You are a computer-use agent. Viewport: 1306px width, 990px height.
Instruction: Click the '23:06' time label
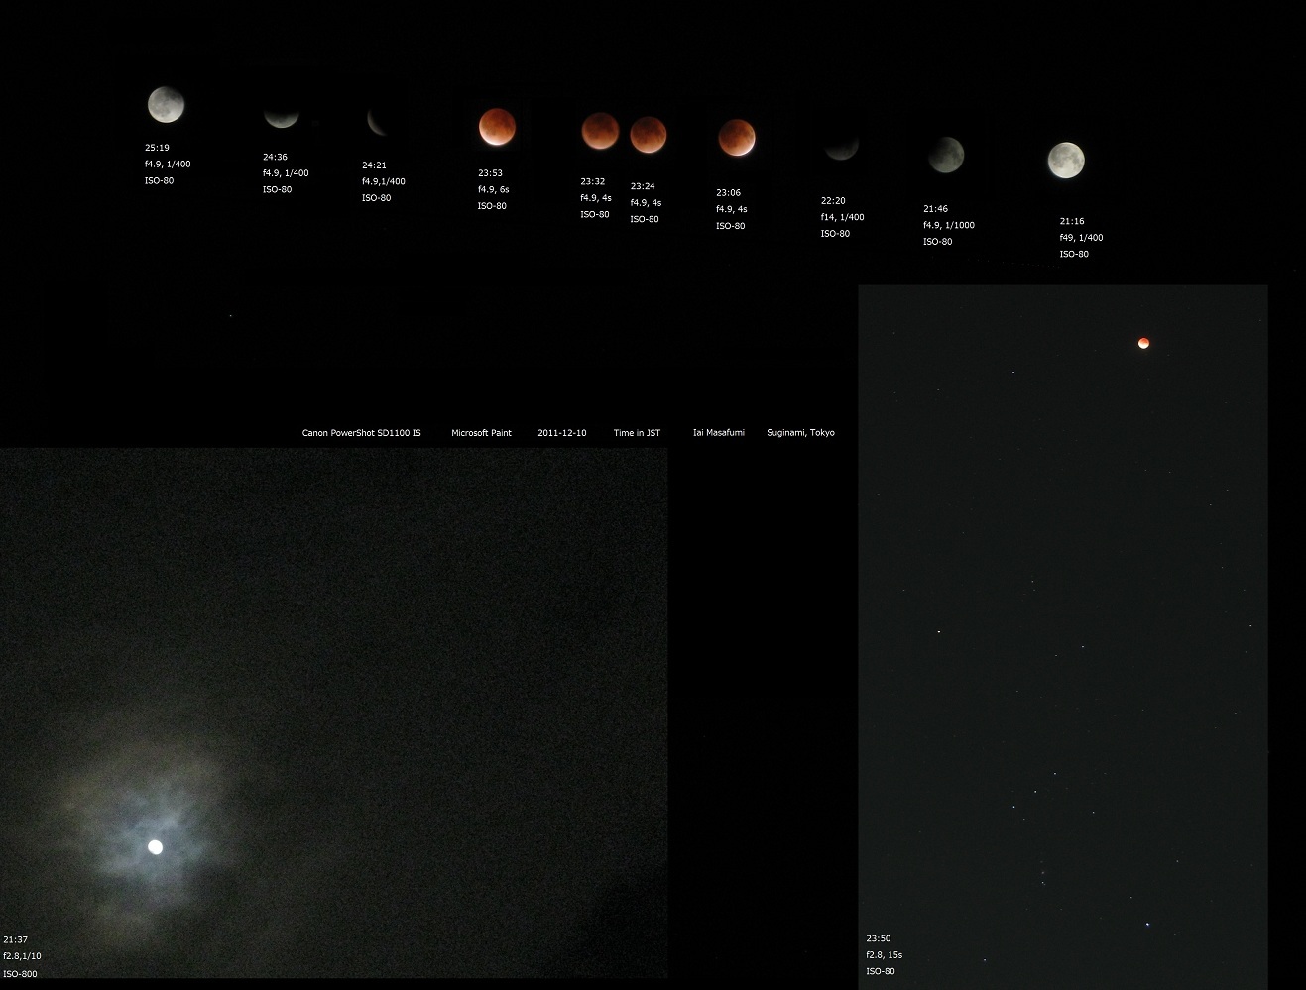(728, 193)
